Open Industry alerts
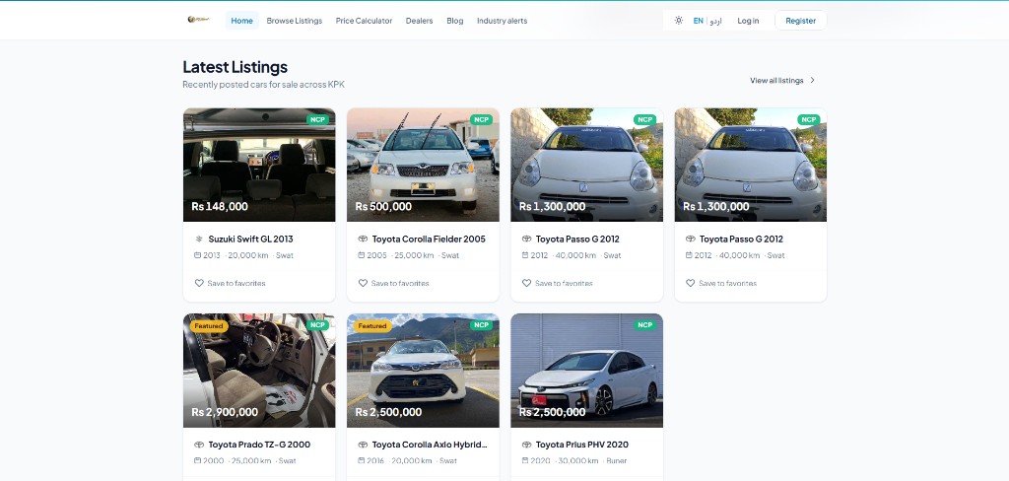Image resolution: width=1009 pixels, height=481 pixels. (x=502, y=21)
